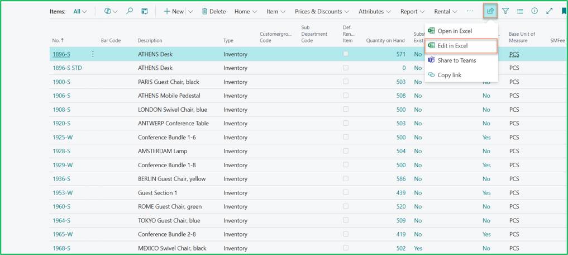Screen dimensions: 568x255
Task: Click the expand page arrows icon
Action: coord(549,11)
